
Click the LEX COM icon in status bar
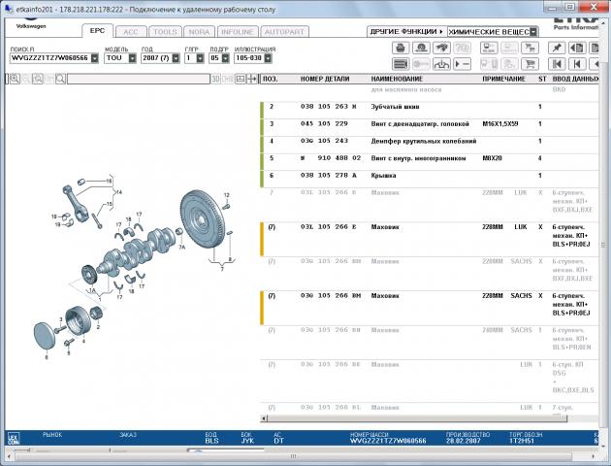(14, 439)
